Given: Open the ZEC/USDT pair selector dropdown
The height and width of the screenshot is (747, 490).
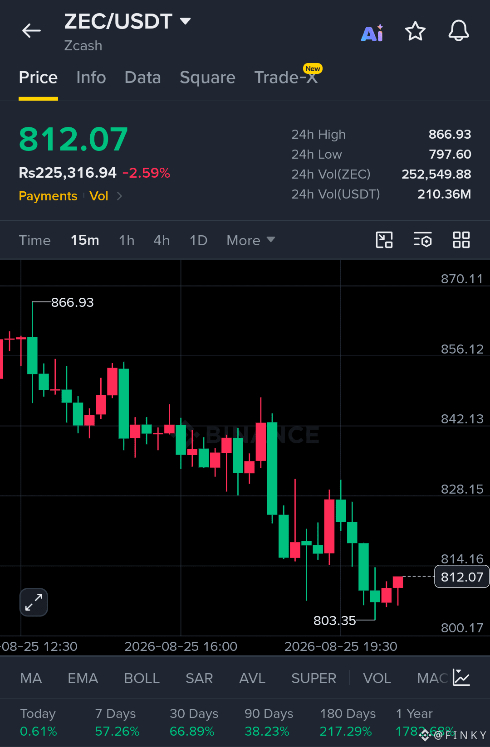Looking at the screenshot, I should [127, 21].
